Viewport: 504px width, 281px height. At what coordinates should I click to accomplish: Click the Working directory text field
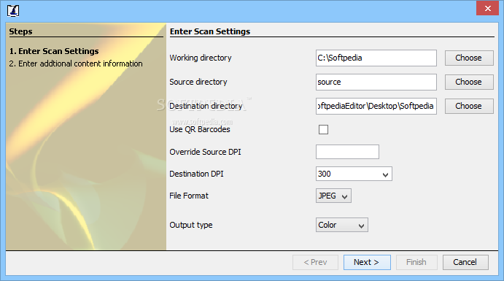376,58
